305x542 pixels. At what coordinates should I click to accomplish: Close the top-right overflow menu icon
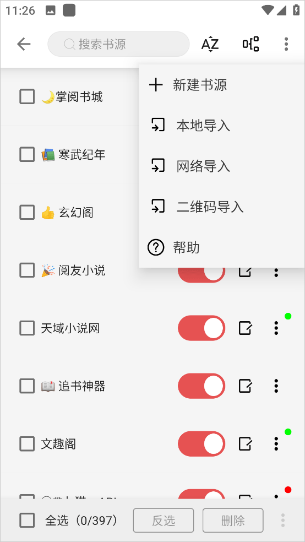(x=286, y=44)
